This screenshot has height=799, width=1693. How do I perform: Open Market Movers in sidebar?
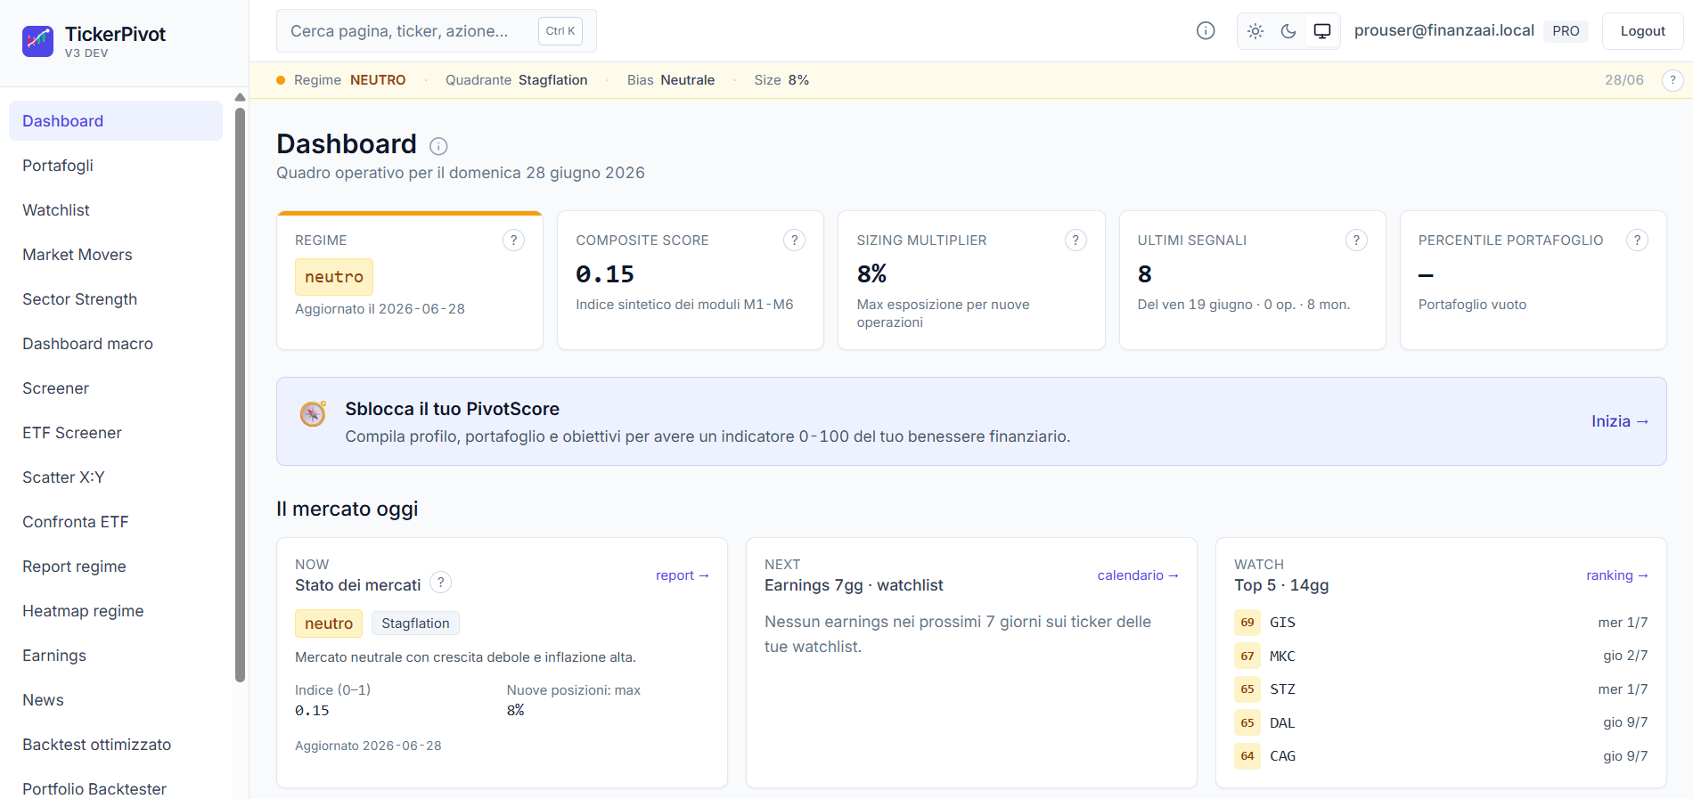[116, 255]
